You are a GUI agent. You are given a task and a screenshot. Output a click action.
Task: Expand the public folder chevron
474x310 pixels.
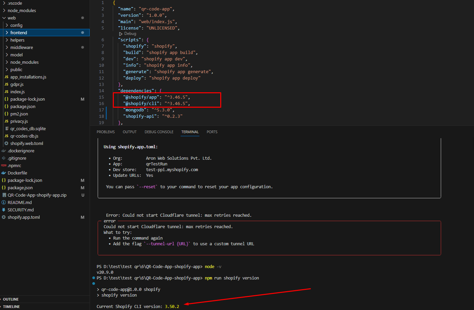click(x=7, y=69)
